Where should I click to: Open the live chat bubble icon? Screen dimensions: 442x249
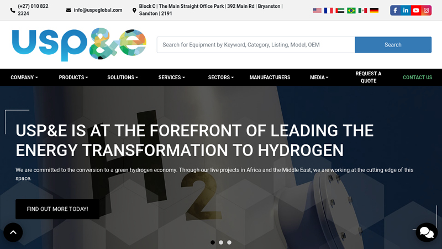[x=427, y=232]
